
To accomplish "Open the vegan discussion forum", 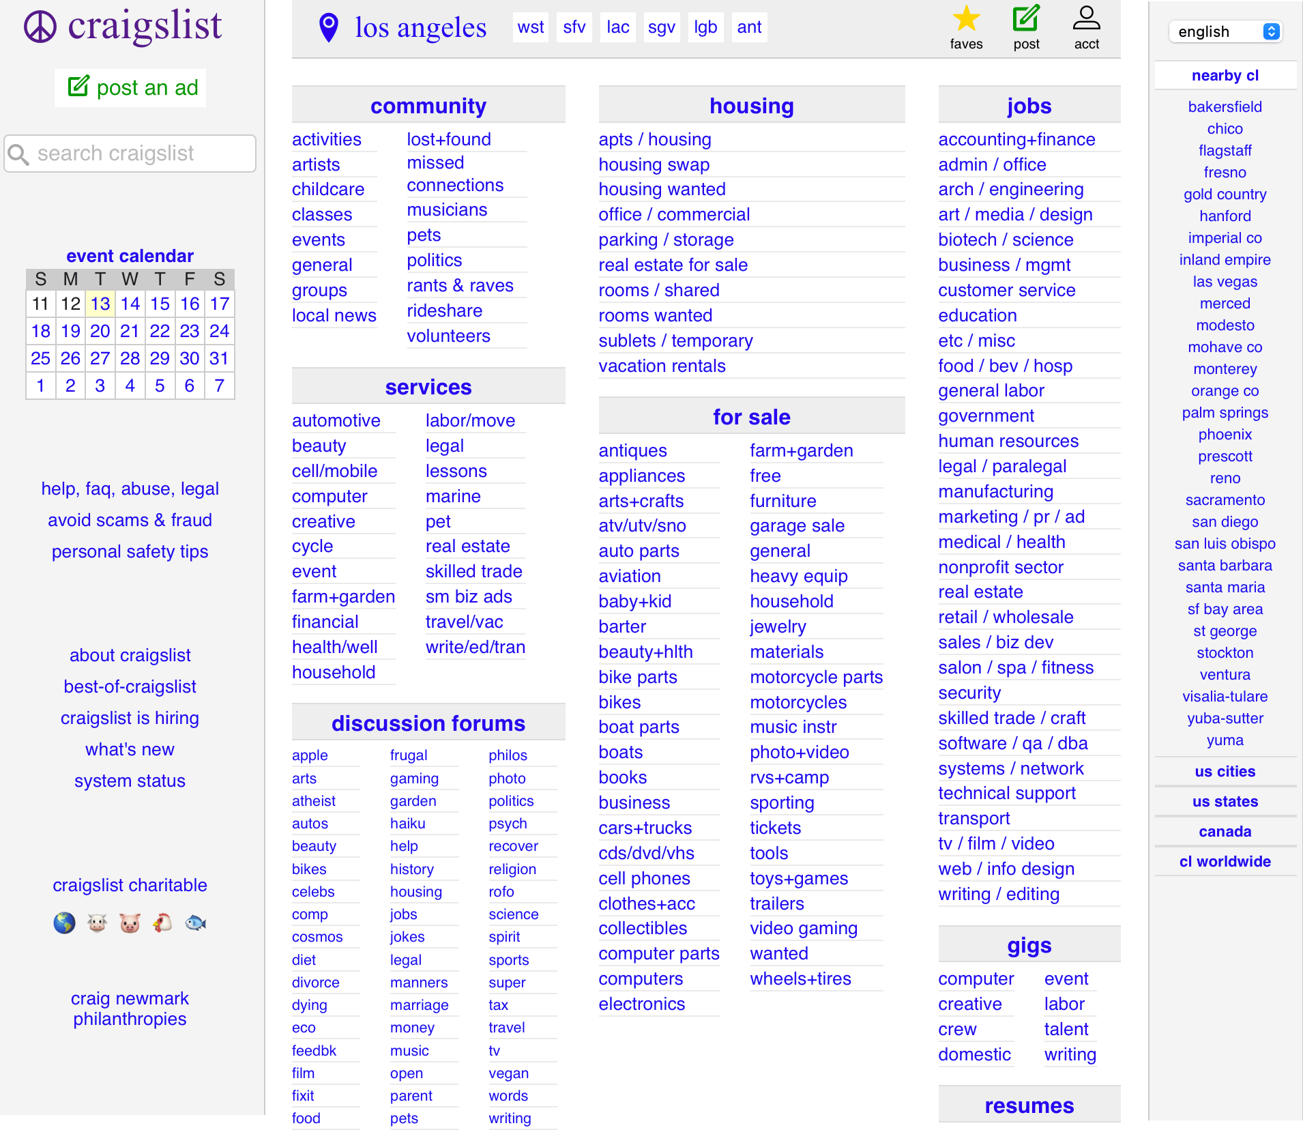I will coord(508,1073).
